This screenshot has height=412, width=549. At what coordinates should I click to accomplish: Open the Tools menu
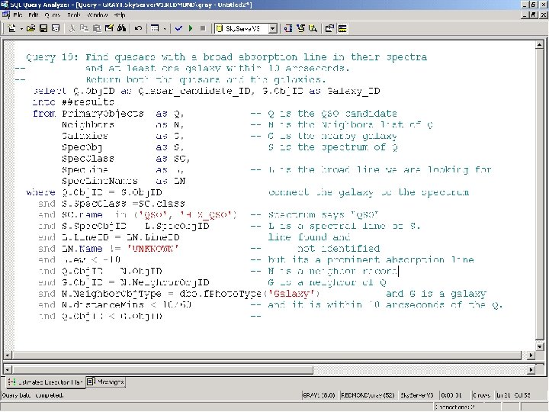[74, 15]
